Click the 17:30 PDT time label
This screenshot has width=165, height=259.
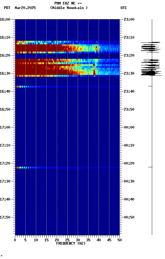[5, 181]
